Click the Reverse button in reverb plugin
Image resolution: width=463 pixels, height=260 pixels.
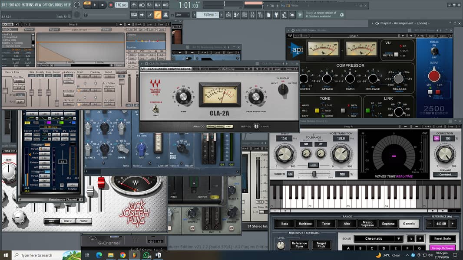pyautogui.click(x=29, y=29)
